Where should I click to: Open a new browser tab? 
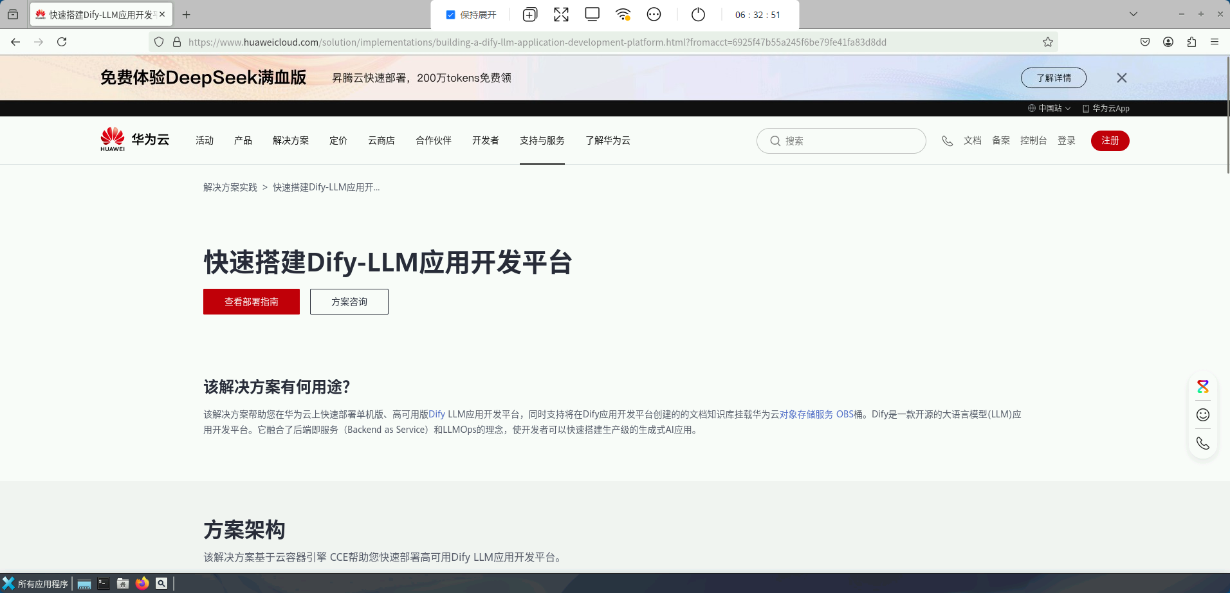point(187,15)
